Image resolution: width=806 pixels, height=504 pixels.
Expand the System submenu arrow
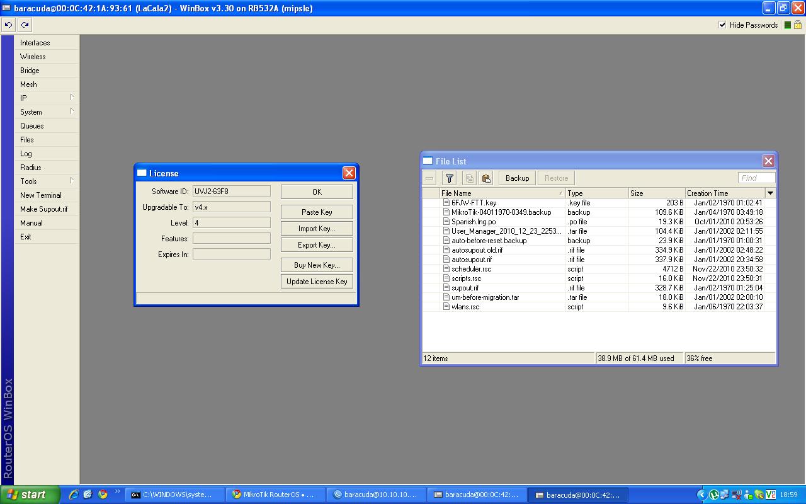click(x=72, y=112)
